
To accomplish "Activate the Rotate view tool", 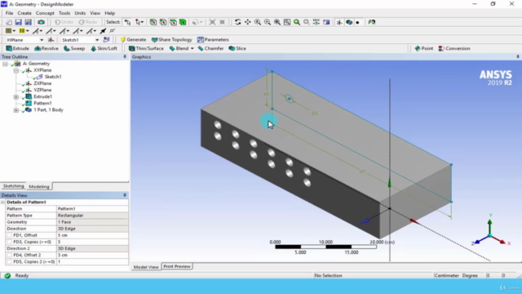I will pos(237,22).
